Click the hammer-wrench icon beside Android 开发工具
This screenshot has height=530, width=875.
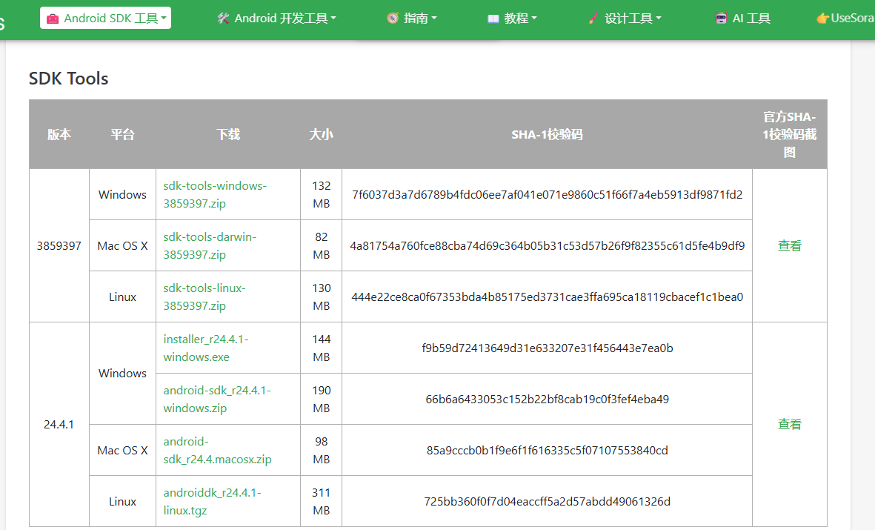tap(223, 19)
